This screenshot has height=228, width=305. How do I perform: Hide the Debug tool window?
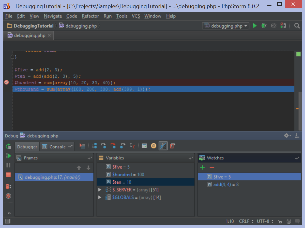click(x=297, y=136)
